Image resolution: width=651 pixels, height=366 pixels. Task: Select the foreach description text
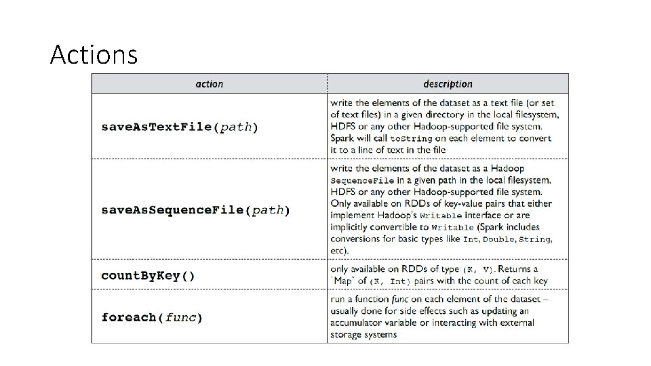[x=439, y=317]
